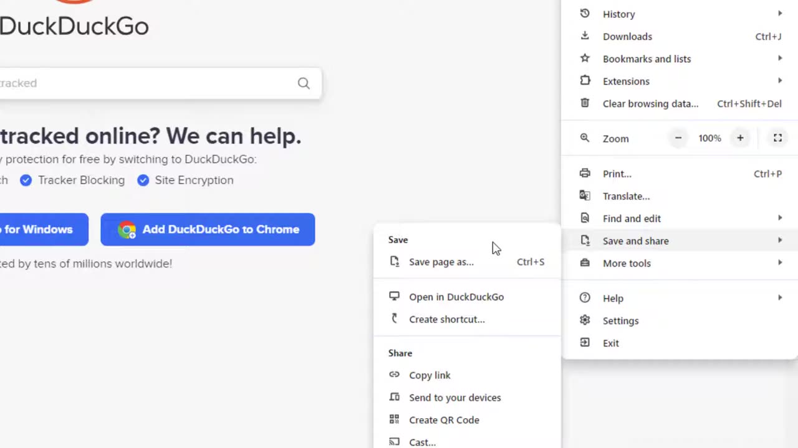Viewport: 798px width, 448px height.
Task: Click the Save section heading
Action: tap(398, 240)
